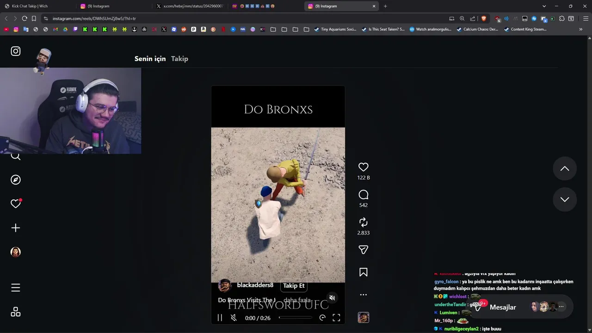The height and width of the screenshot is (333, 592).
Task: Toggle the muted speaker overlay on video
Action: (x=332, y=298)
